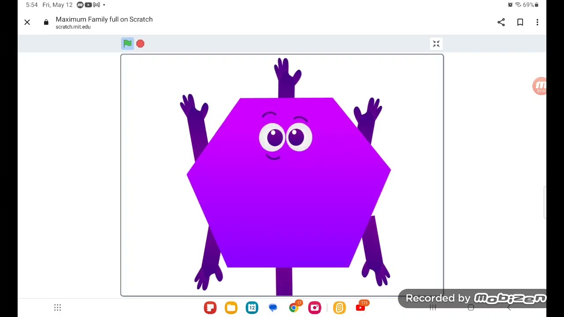
Task: Tap the purple hexagon character on the stage
Action: click(x=289, y=182)
